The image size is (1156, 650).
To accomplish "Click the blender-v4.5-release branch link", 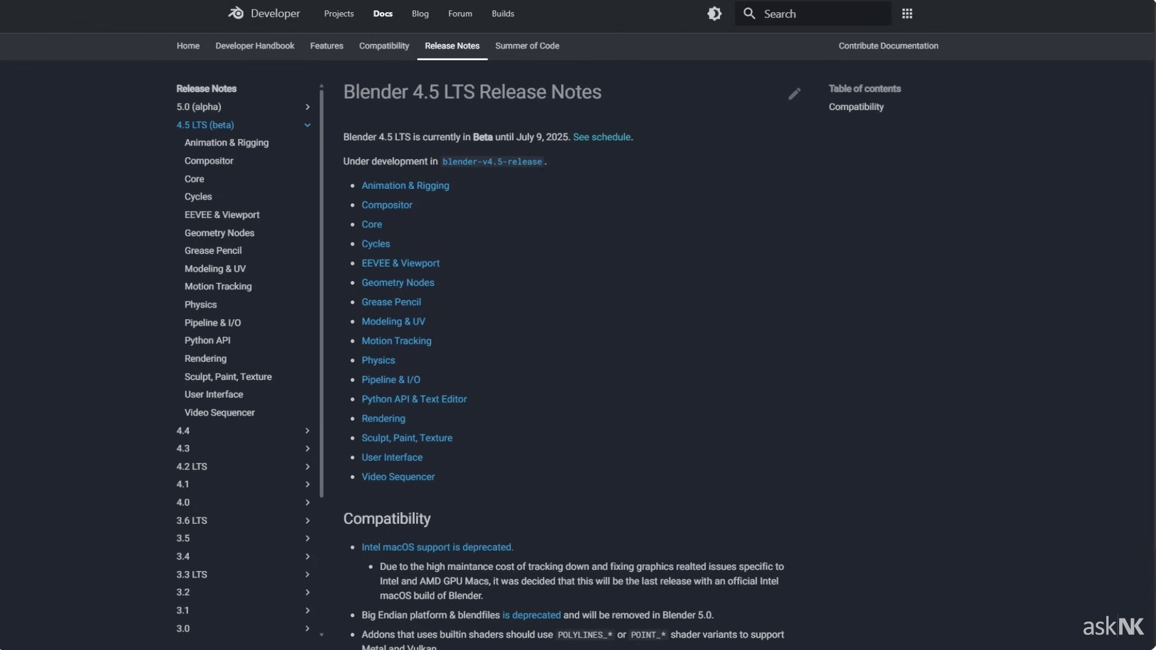I will (x=492, y=161).
